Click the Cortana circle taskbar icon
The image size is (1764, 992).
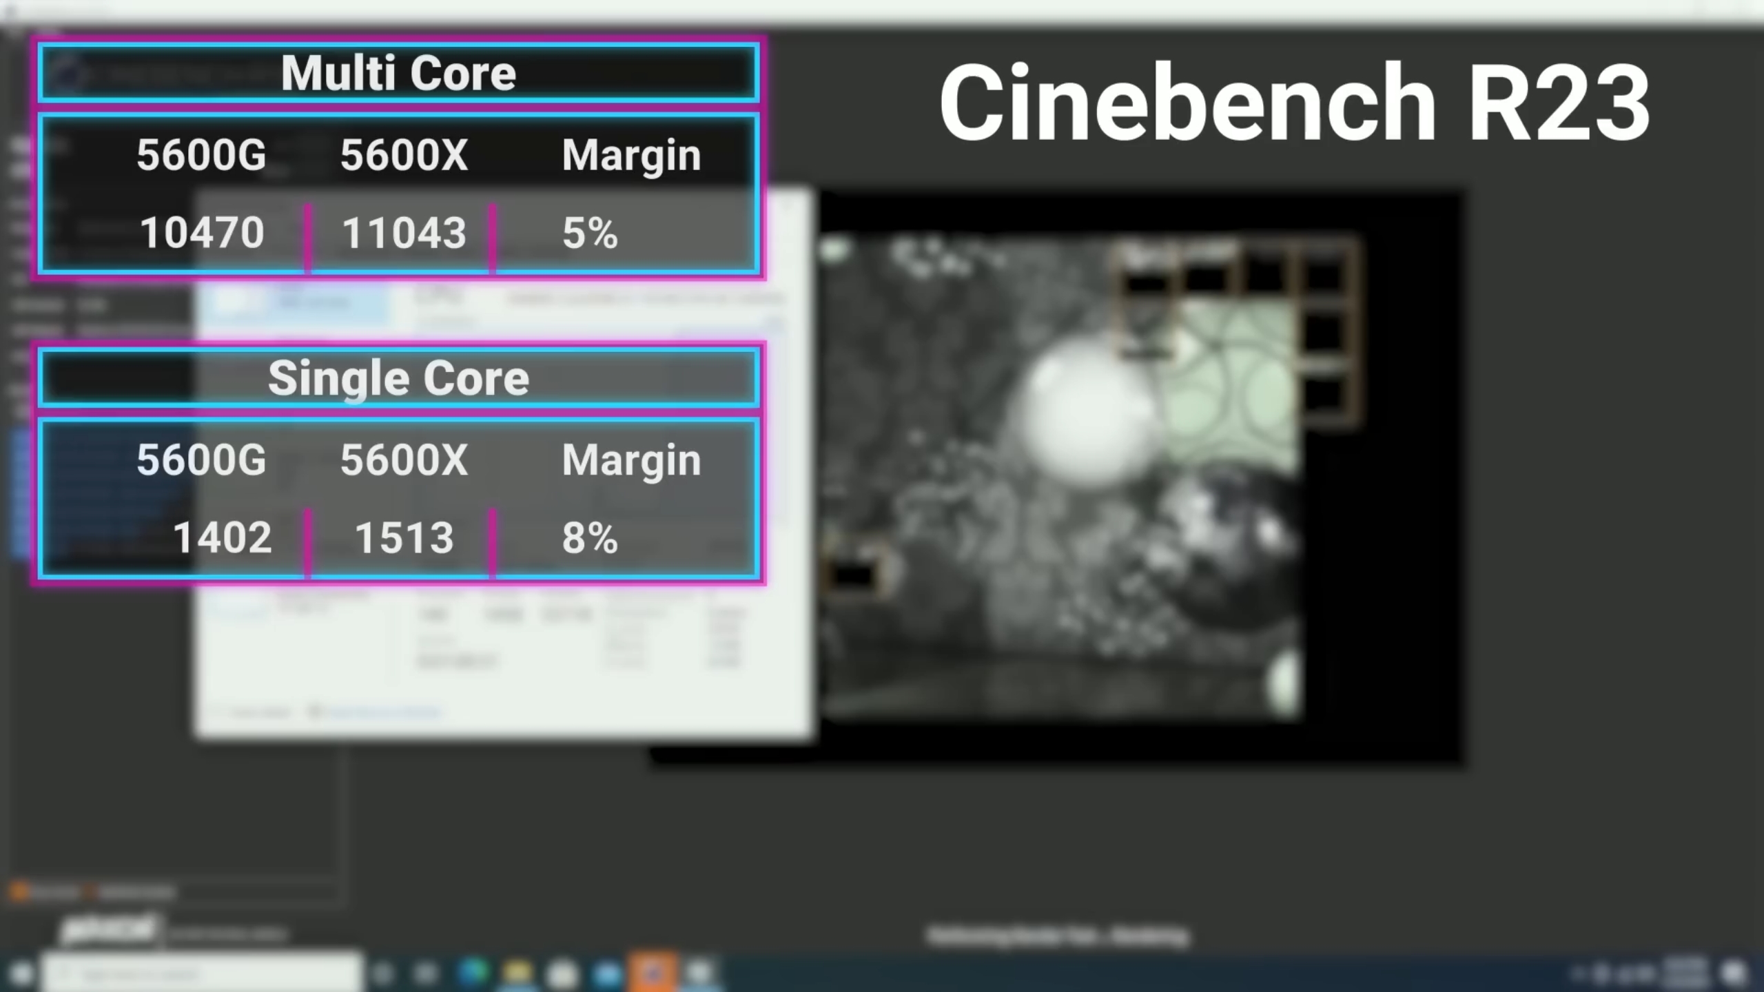(x=383, y=973)
